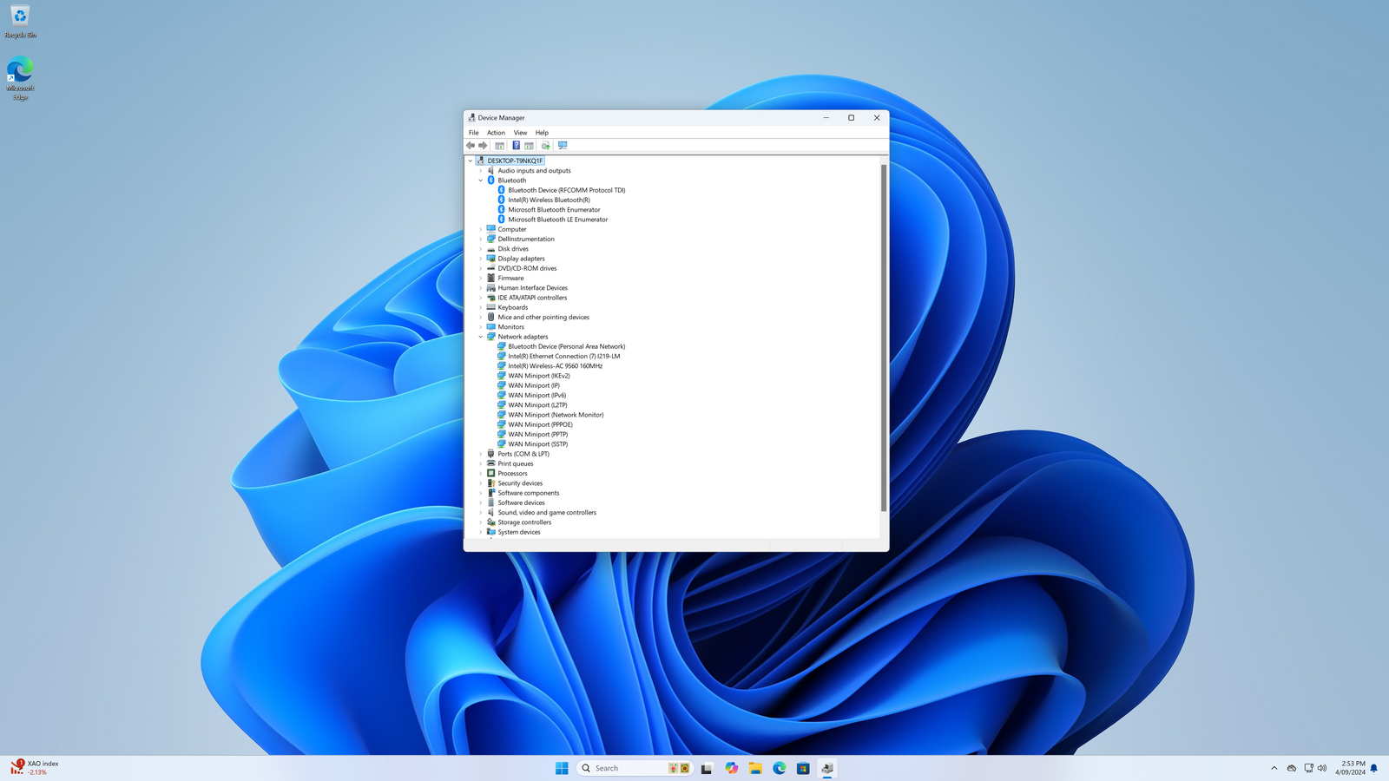Image resolution: width=1389 pixels, height=781 pixels.
Task: Click Show/Hide Console Tree toolbar icon
Action: tap(499, 146)
